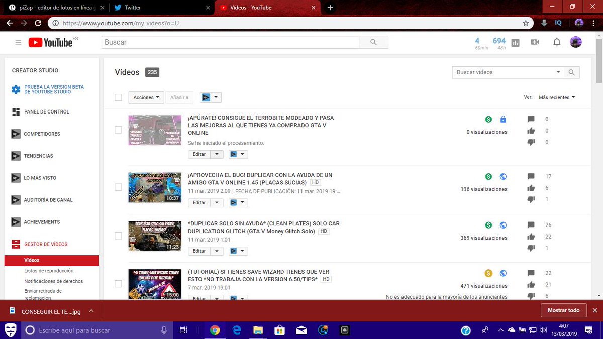Click the Buscar vídeos input field
Image resolution: width=603 pixels, height=339 pixels.
click(504, 72)
